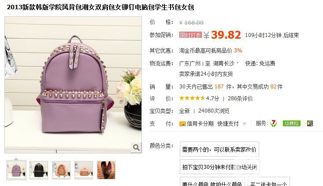Select option 需要两个的，可以联系卖家改价

[x=219, y=149]
